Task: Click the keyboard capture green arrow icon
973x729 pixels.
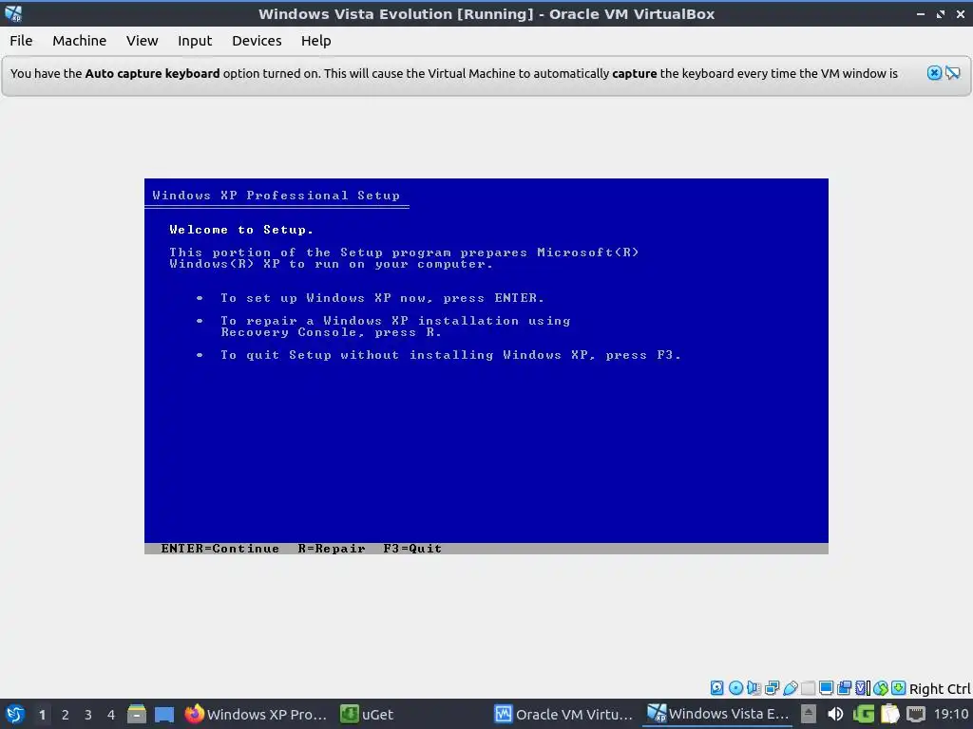Action: tap(898, 687)
